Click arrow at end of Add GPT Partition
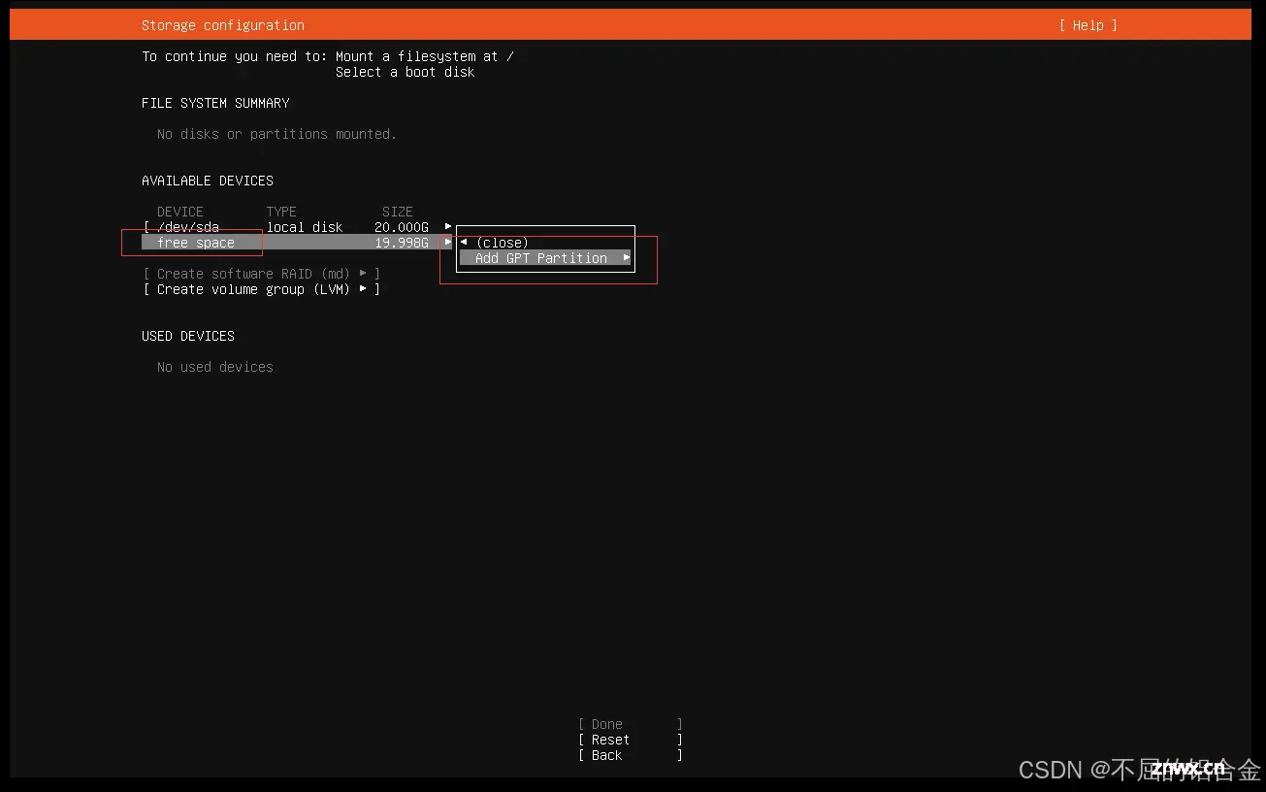 (x=627, y=258)
